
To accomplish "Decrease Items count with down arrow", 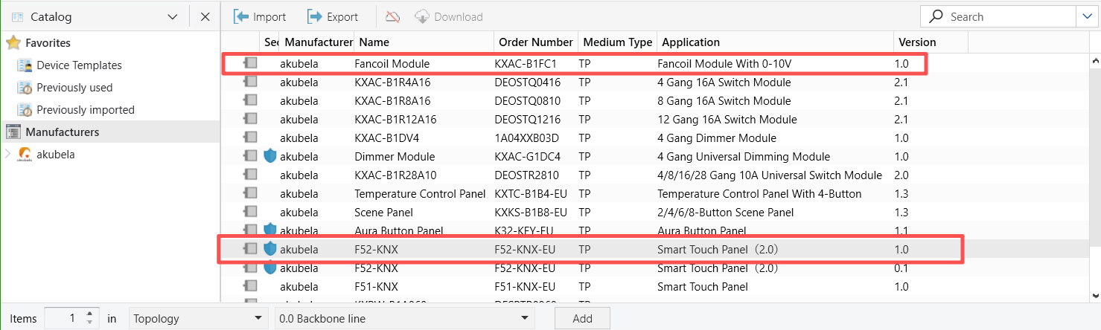I will tap(89, 323).
